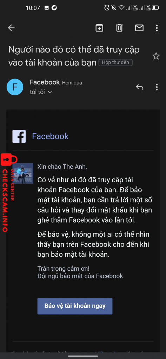Viewport: 166px width, 359px height.
Task: Archive this email with the archive icon
Action: (99, 28)
